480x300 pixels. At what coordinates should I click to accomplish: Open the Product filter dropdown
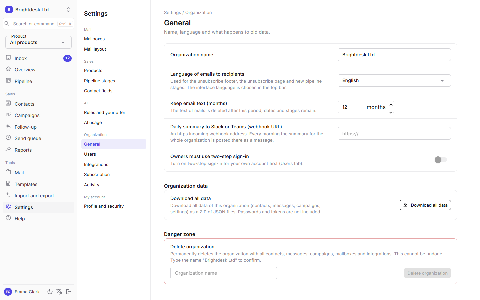coord(38,42)
